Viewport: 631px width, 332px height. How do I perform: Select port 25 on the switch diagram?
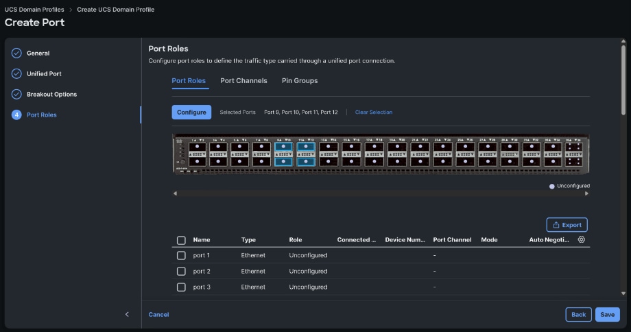(x=465, y=147)
